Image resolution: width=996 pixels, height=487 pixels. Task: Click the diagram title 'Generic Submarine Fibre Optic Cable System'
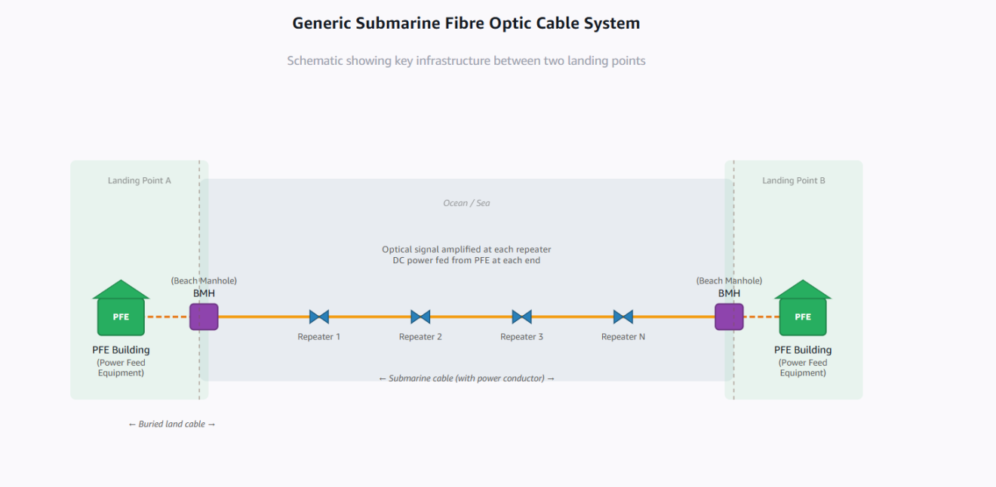point(466,23)
